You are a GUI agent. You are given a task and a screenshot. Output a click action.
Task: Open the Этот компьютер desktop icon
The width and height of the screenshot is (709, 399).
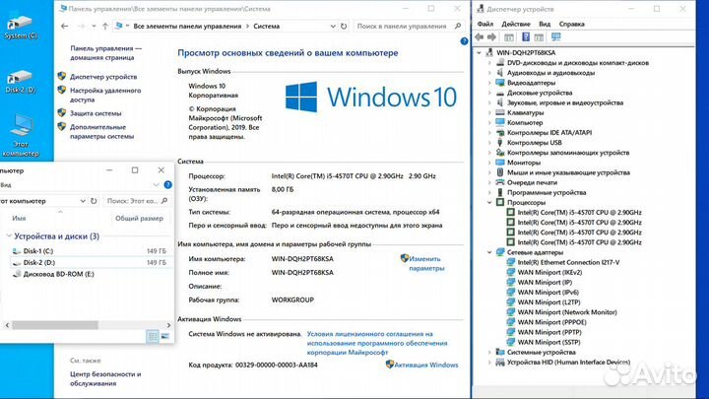tap(21, 135)
